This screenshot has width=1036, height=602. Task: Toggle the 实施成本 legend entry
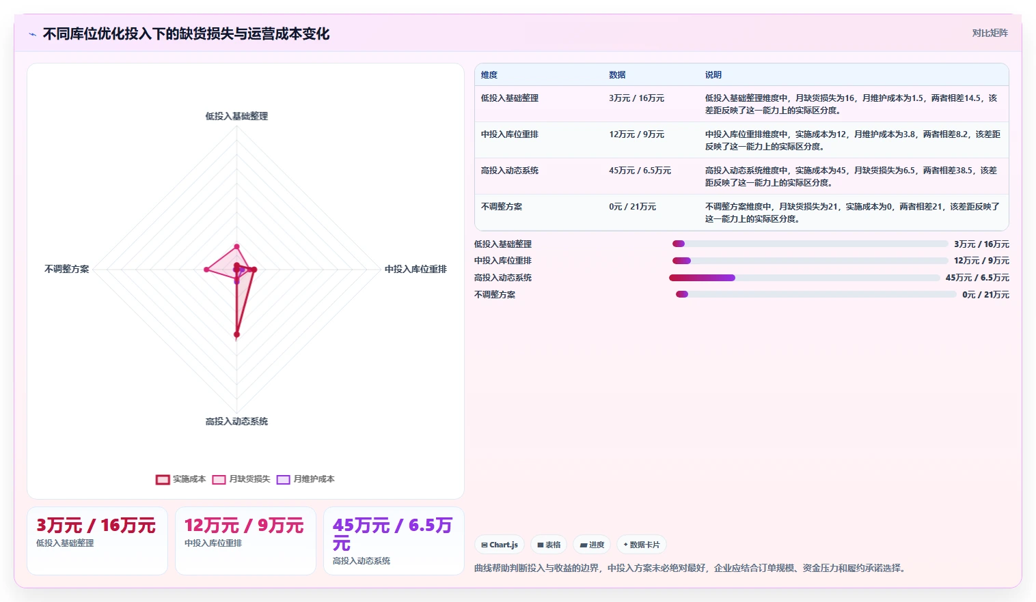click(x=180, y=479)
